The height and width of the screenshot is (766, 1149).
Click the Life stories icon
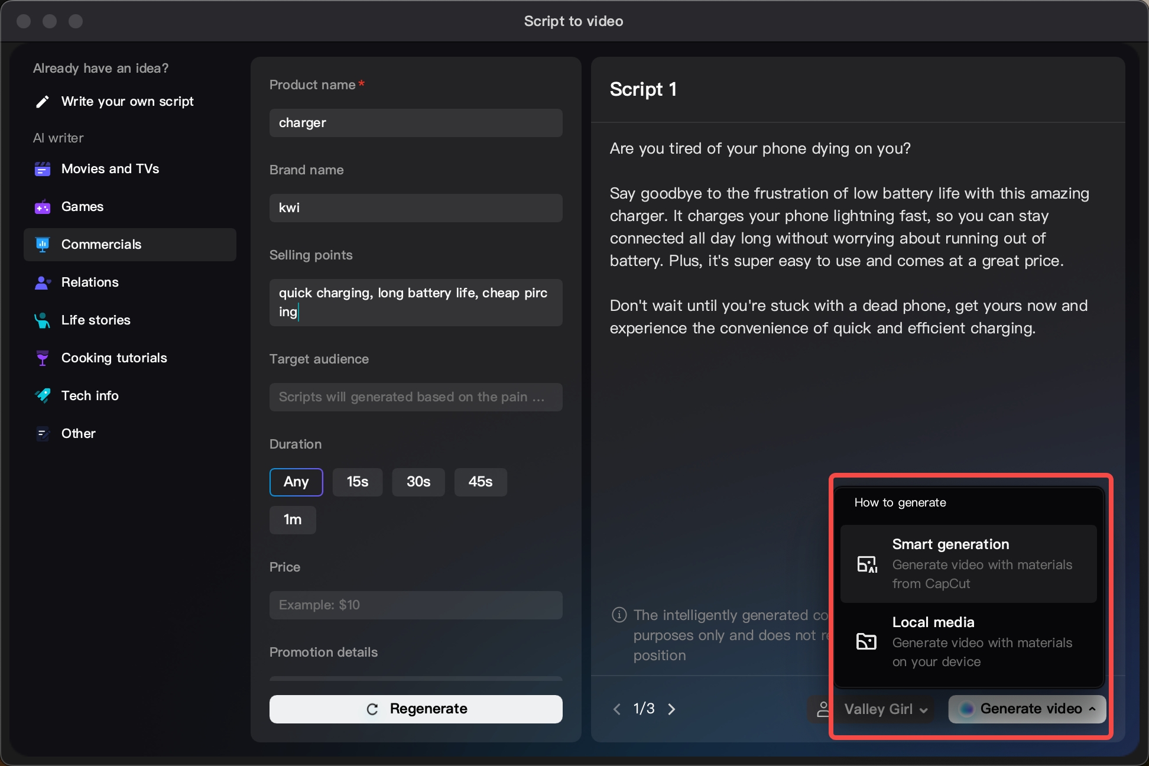coord(42,320)
